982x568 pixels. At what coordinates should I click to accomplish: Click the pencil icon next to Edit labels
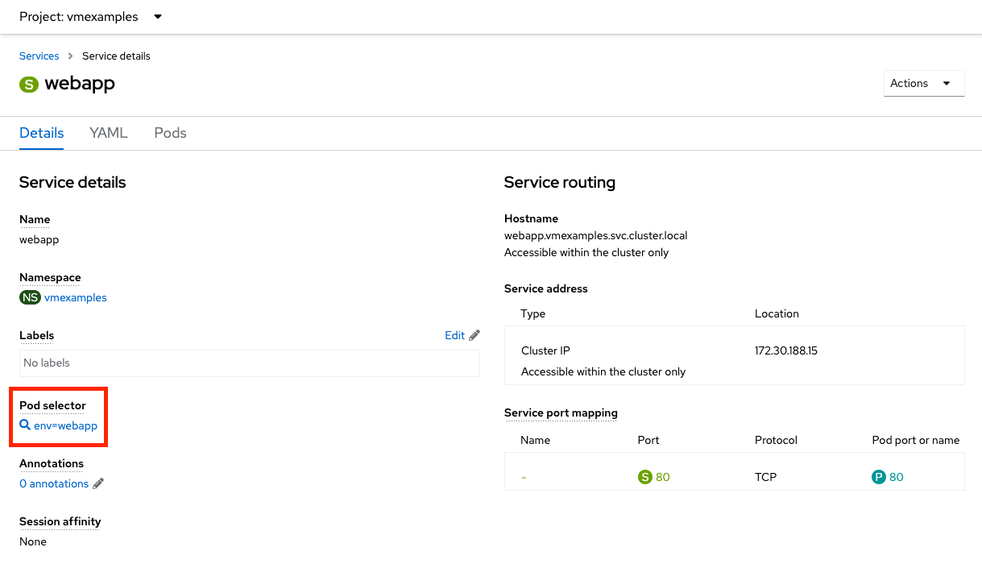tap(475, 334)
